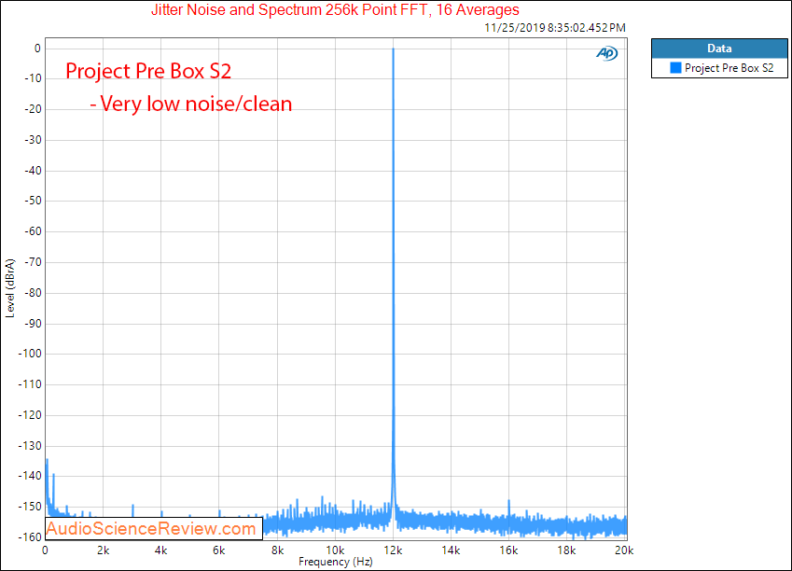Click the 10k frequency axis label
Viewport: 792px width, 571px height.
pyautogui.click(x=335, y=550)
